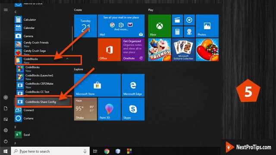Focus the 'Type here to search' box
The image size is (276, 155).
click(50, 151)
